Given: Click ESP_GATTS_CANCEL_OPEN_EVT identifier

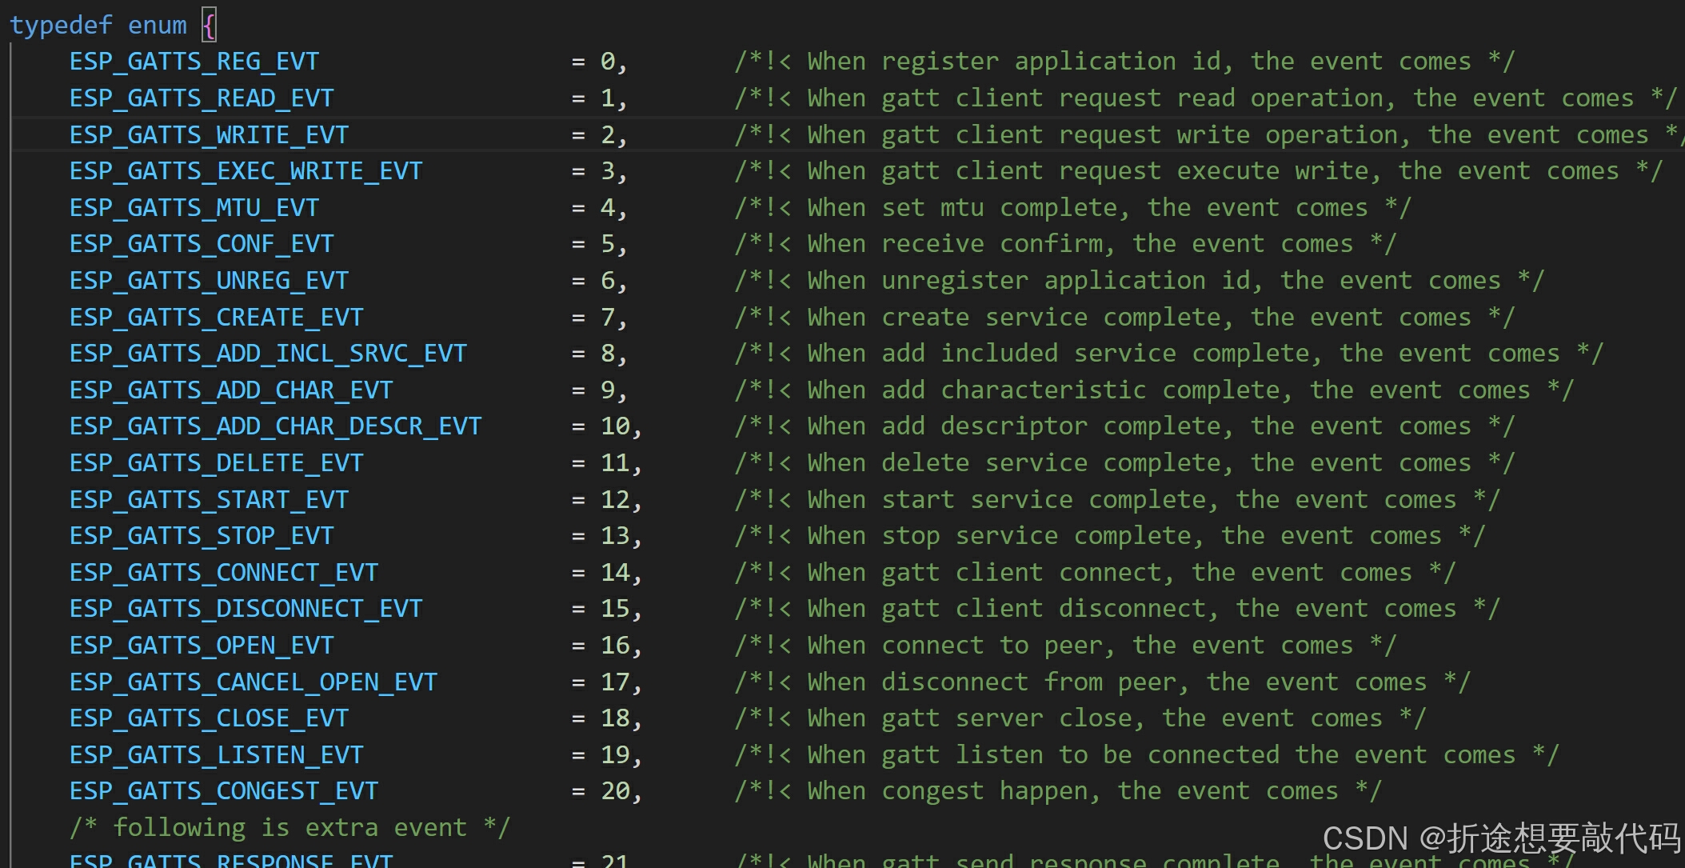Looking at the screenshot, I should coord(253,682).
